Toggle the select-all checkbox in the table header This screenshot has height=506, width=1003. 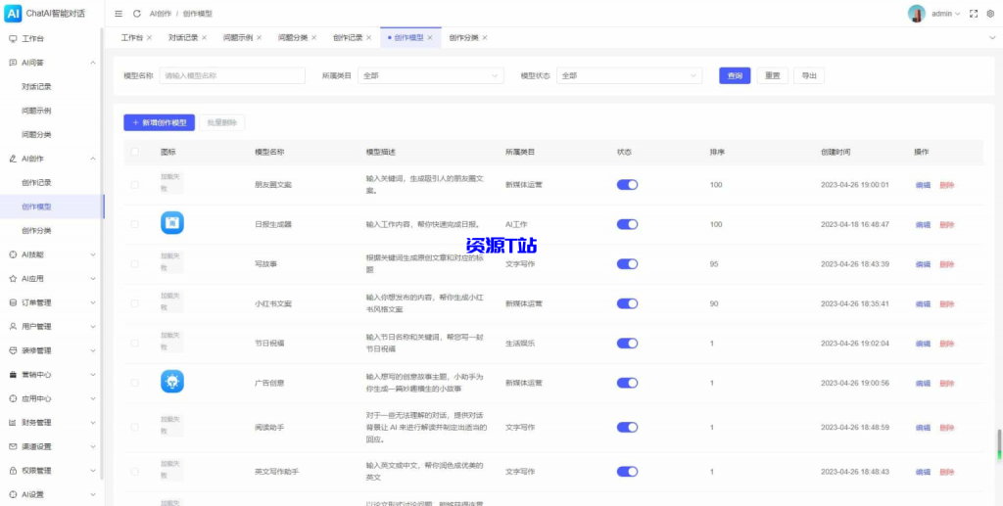click(134, 152)
